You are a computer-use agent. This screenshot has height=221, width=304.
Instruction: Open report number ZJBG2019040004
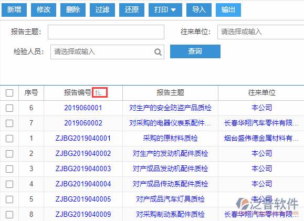click(83, 184)
